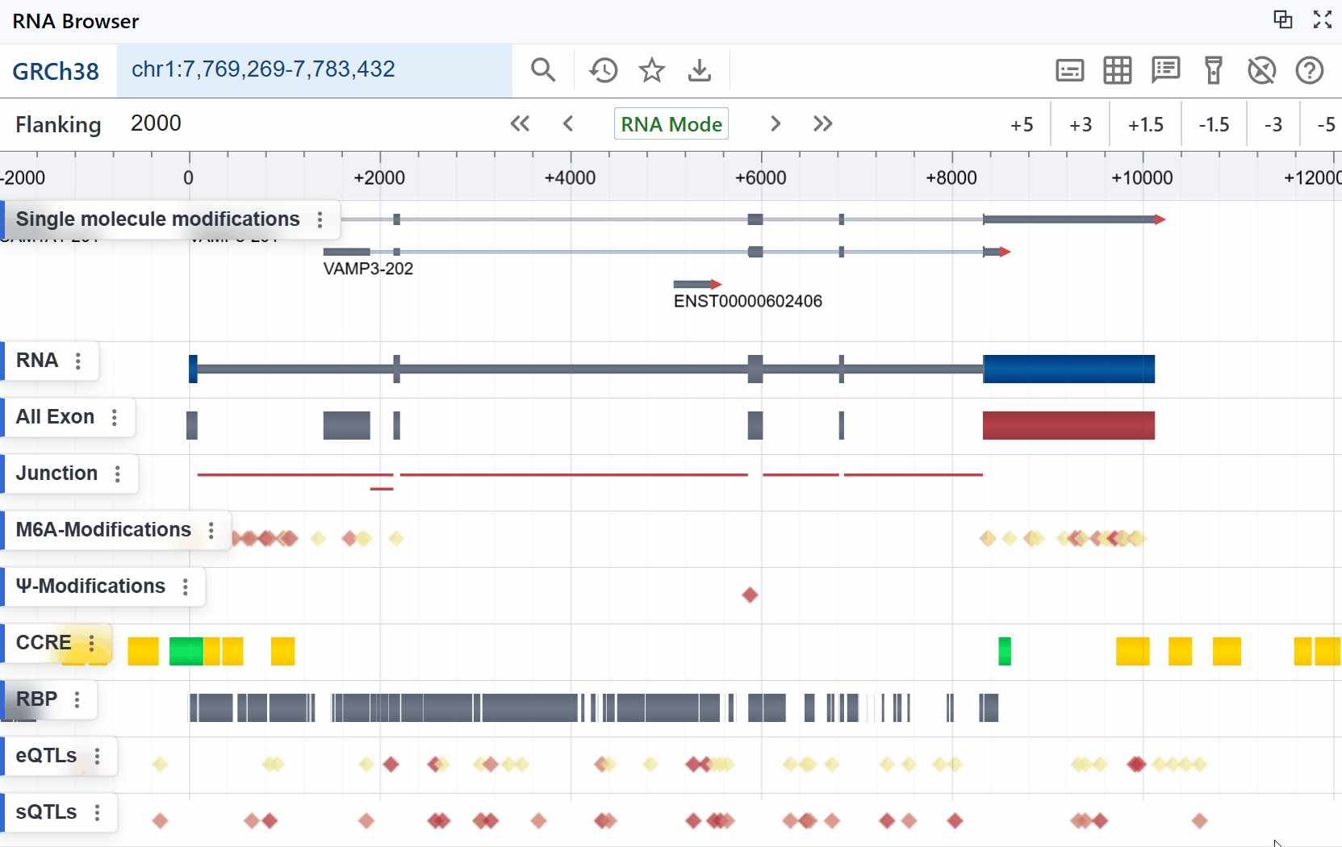Click the fullscreen expand icon
Image resolution: width=1342 pixels, height=847 pixels.
[1322, 20]
